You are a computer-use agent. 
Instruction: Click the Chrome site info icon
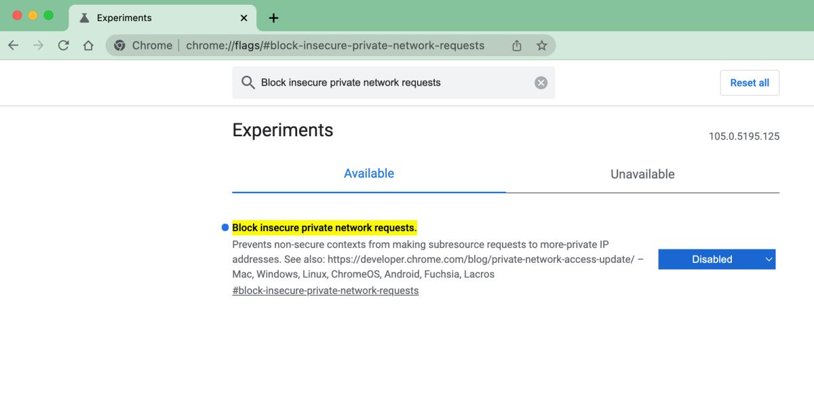120,45
